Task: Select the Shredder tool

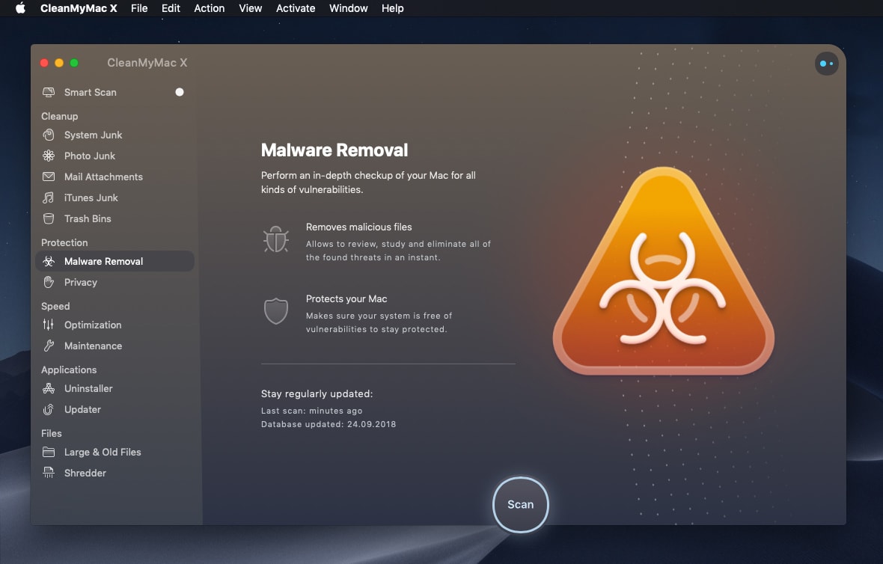Action: 85,473
